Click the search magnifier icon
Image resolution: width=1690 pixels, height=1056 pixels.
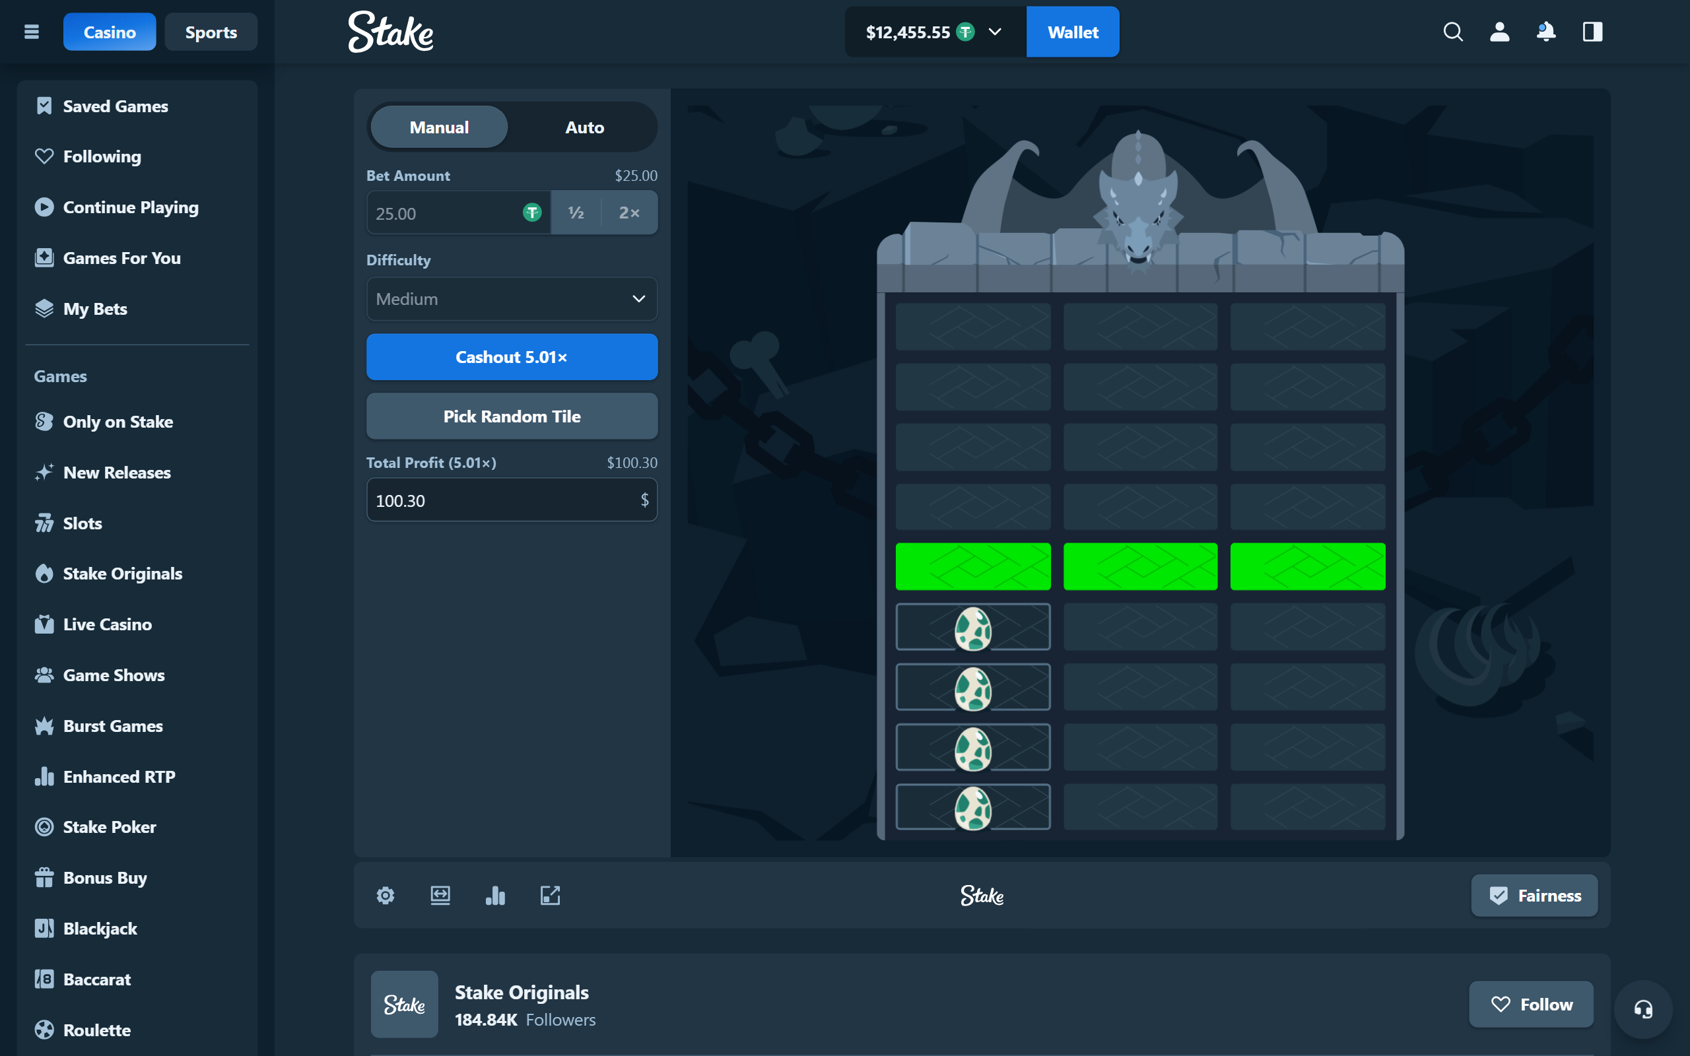click(1452, 32)
